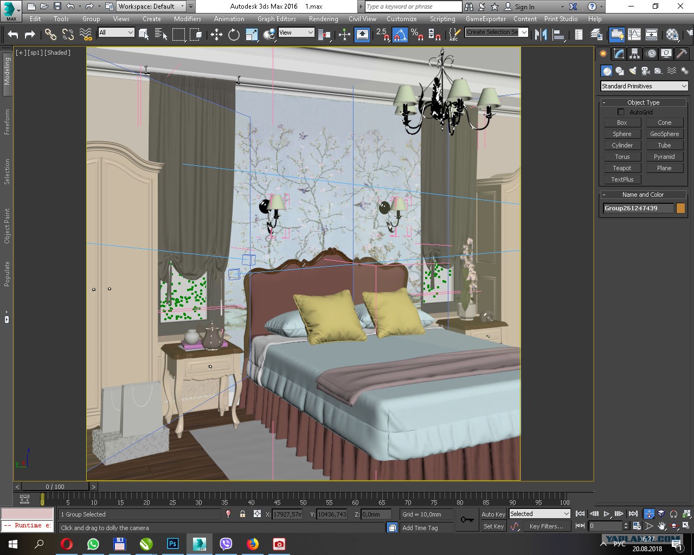Screen dimensions: 694x555
Task: Open the Standard Primitives dropdown
Action: click(644, 86)
